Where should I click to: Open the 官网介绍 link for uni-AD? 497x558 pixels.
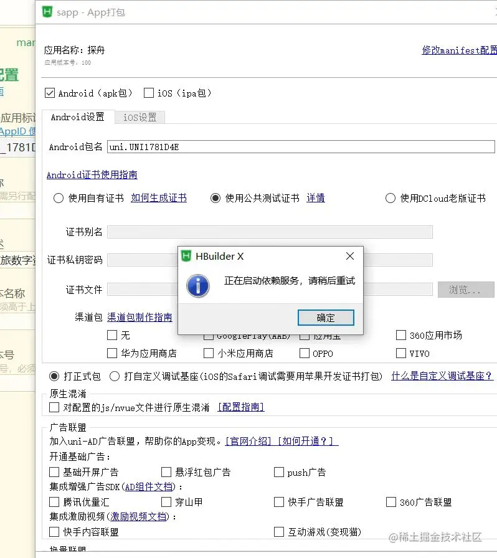(x=249, y=442)
